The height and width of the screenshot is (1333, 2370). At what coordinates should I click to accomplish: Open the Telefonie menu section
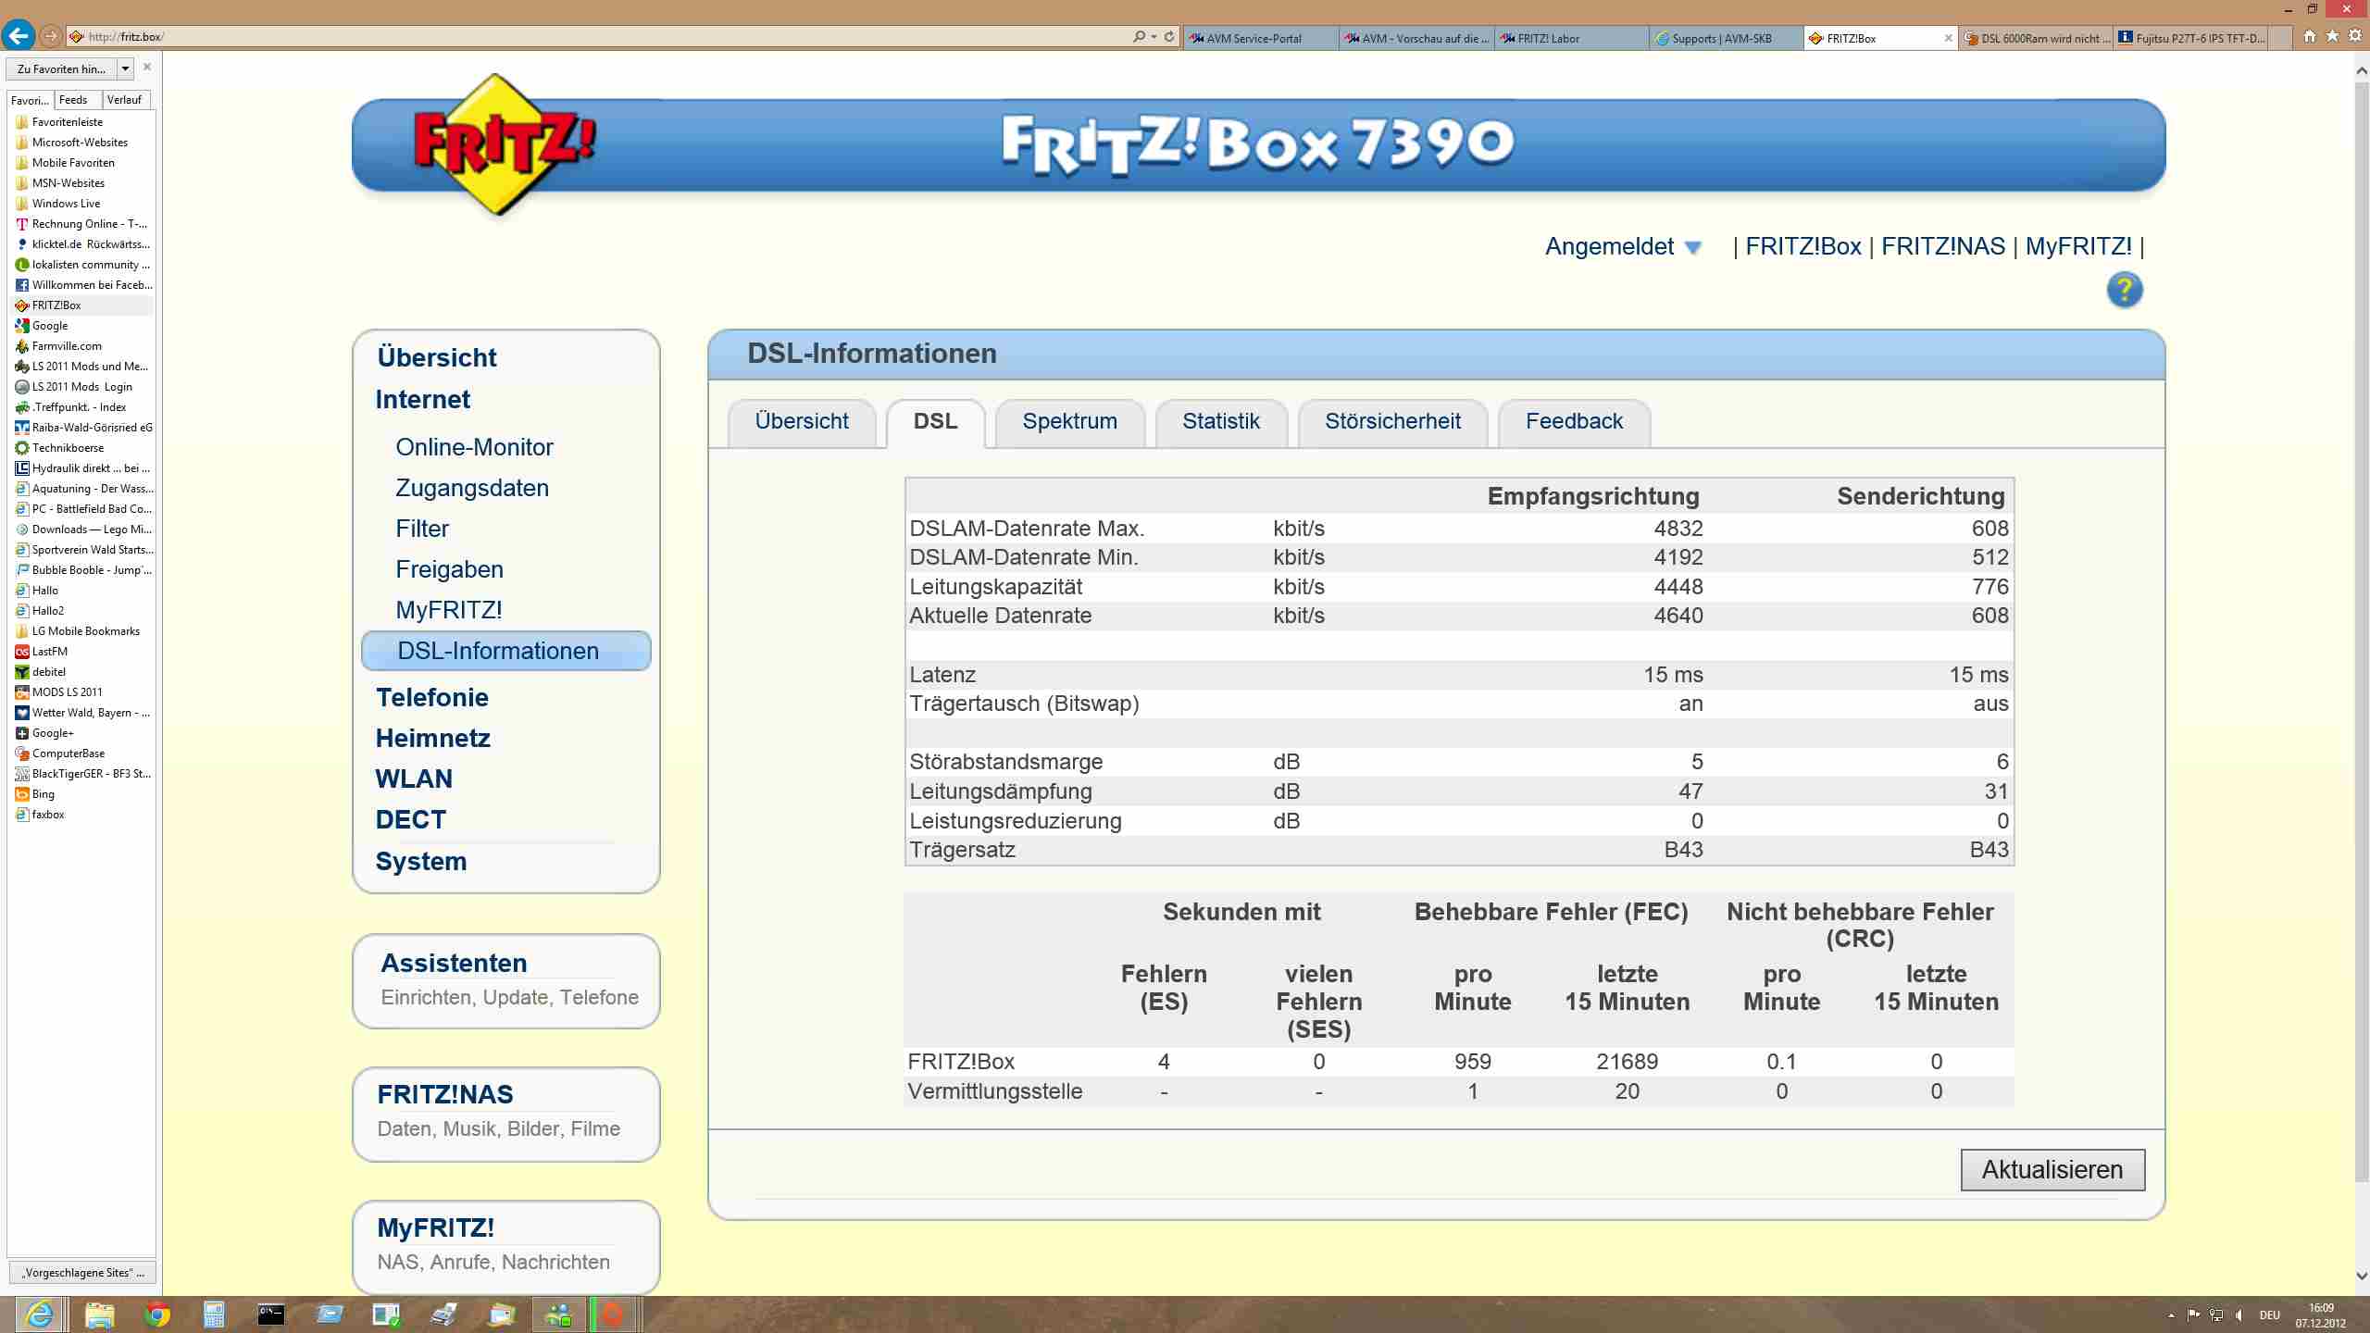coord(431,697)
